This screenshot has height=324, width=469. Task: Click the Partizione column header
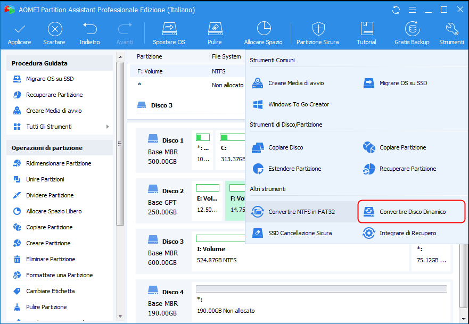click(x=149, y=56)
